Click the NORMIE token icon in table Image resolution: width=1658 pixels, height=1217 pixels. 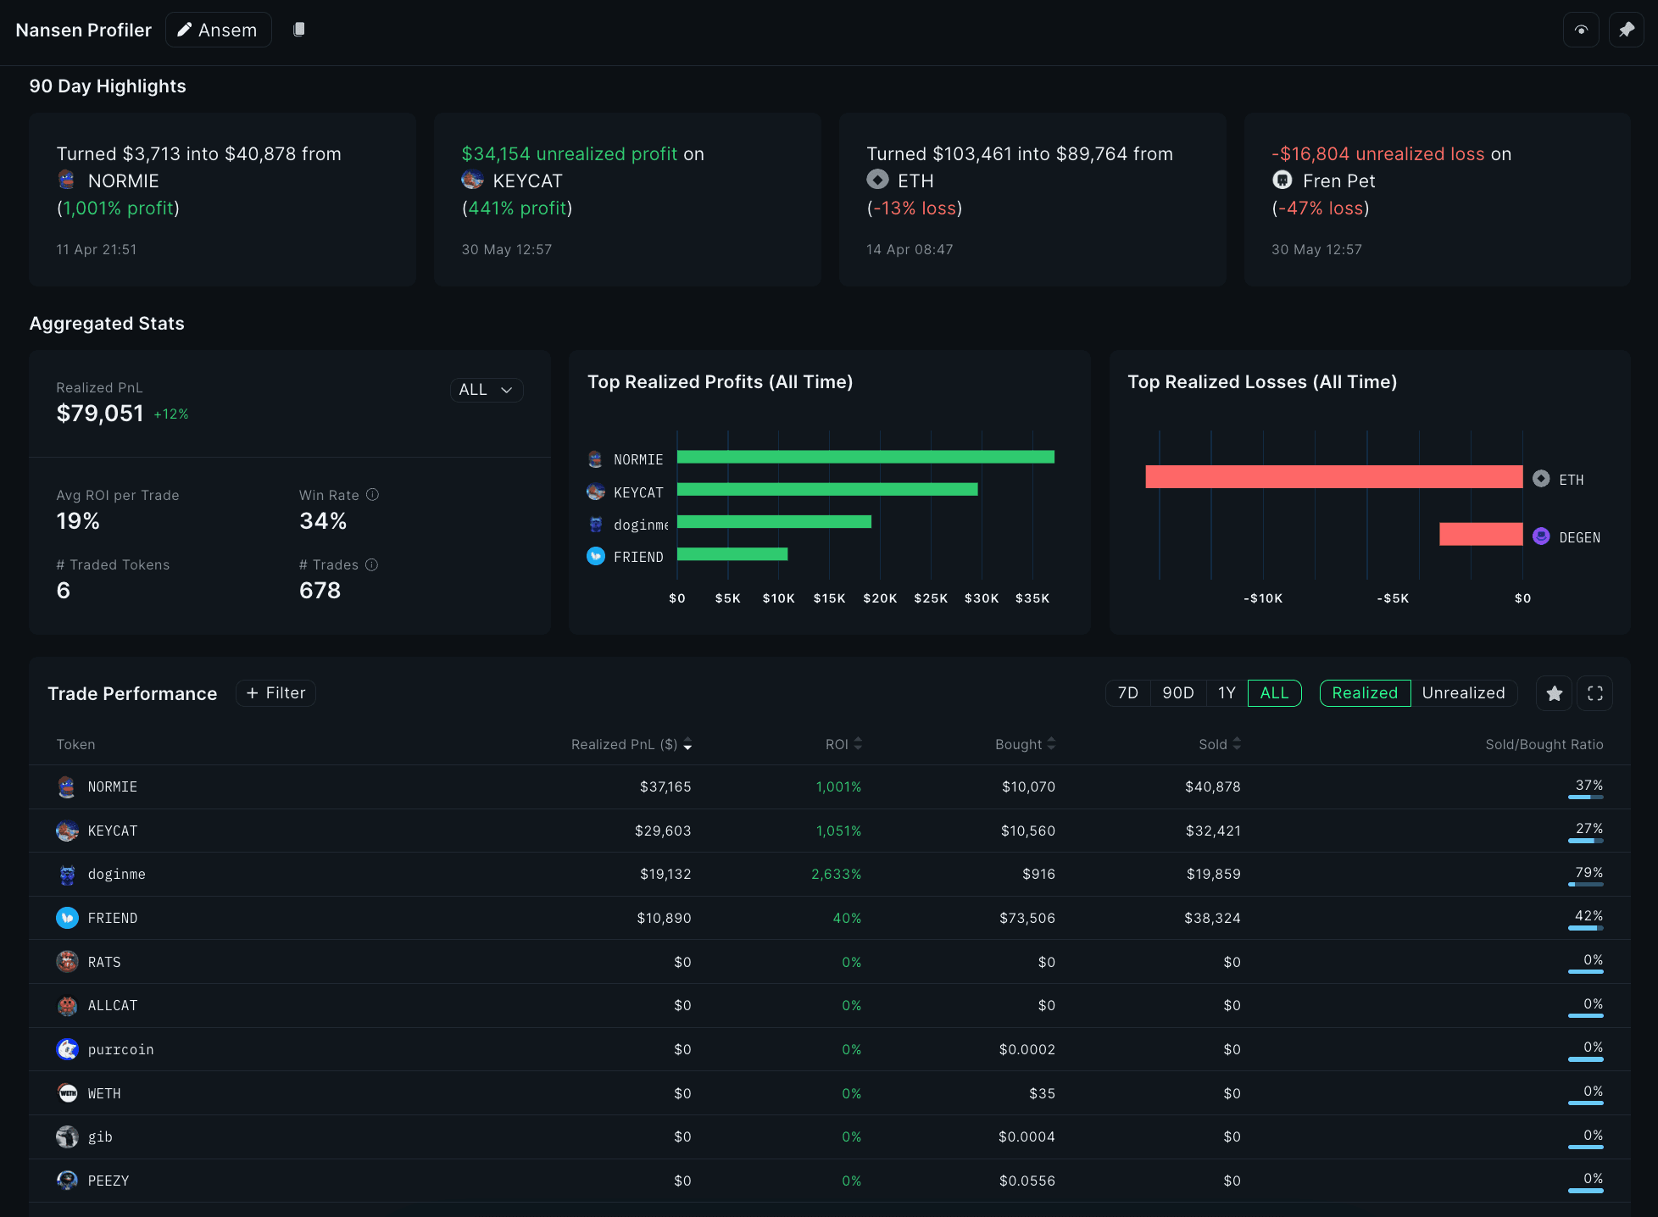click(67, 787)
